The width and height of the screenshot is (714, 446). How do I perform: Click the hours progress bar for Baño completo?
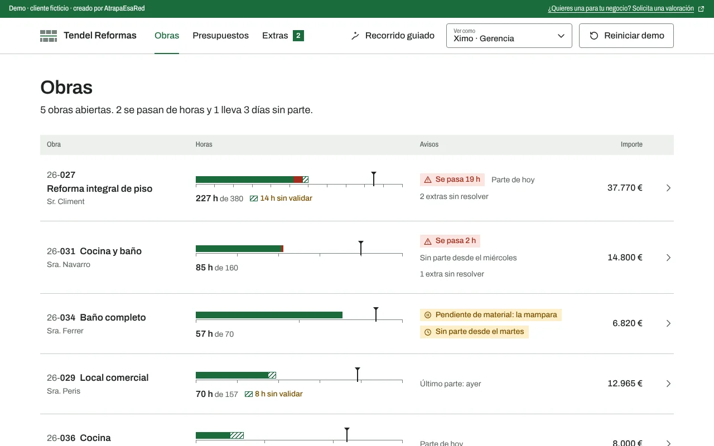pyautogui.click(x=299, y=315)
